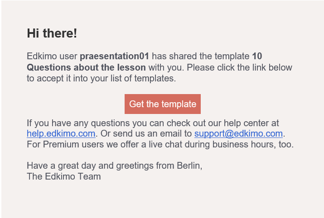Click the bold number 10

click(x=257, y=56)
